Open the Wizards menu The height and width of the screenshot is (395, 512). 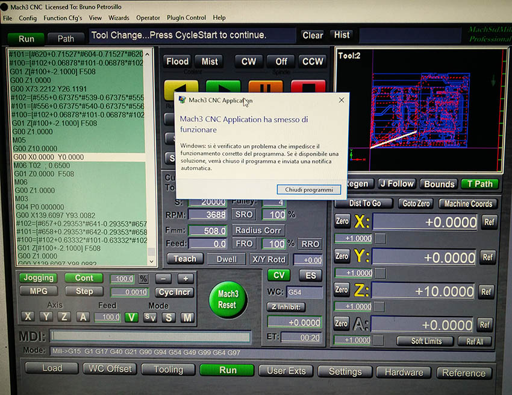(x=119, y=18)
